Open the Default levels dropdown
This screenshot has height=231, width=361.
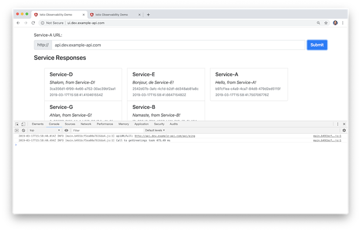(x=155, y=130)
